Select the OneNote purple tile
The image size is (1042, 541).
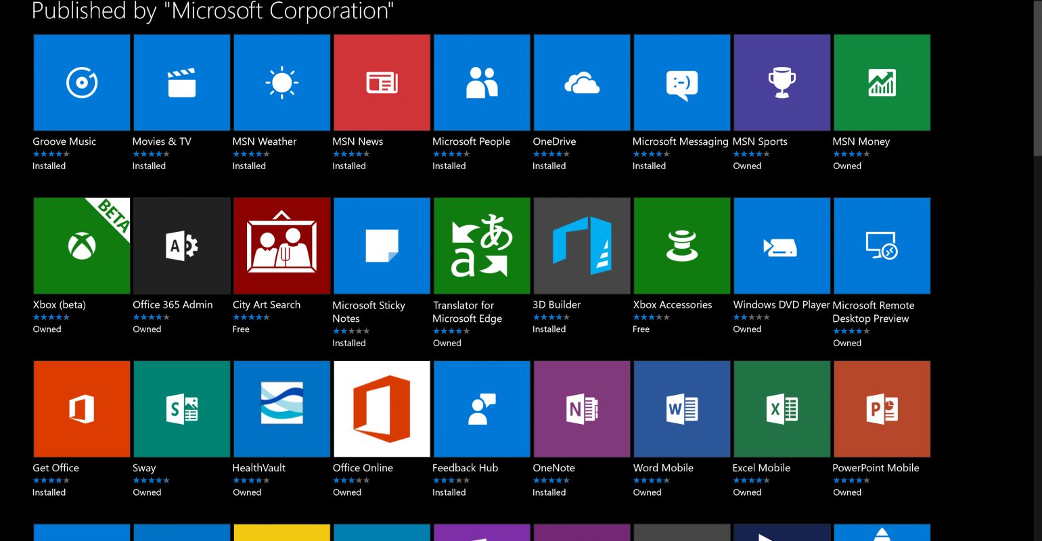[582, 408]
